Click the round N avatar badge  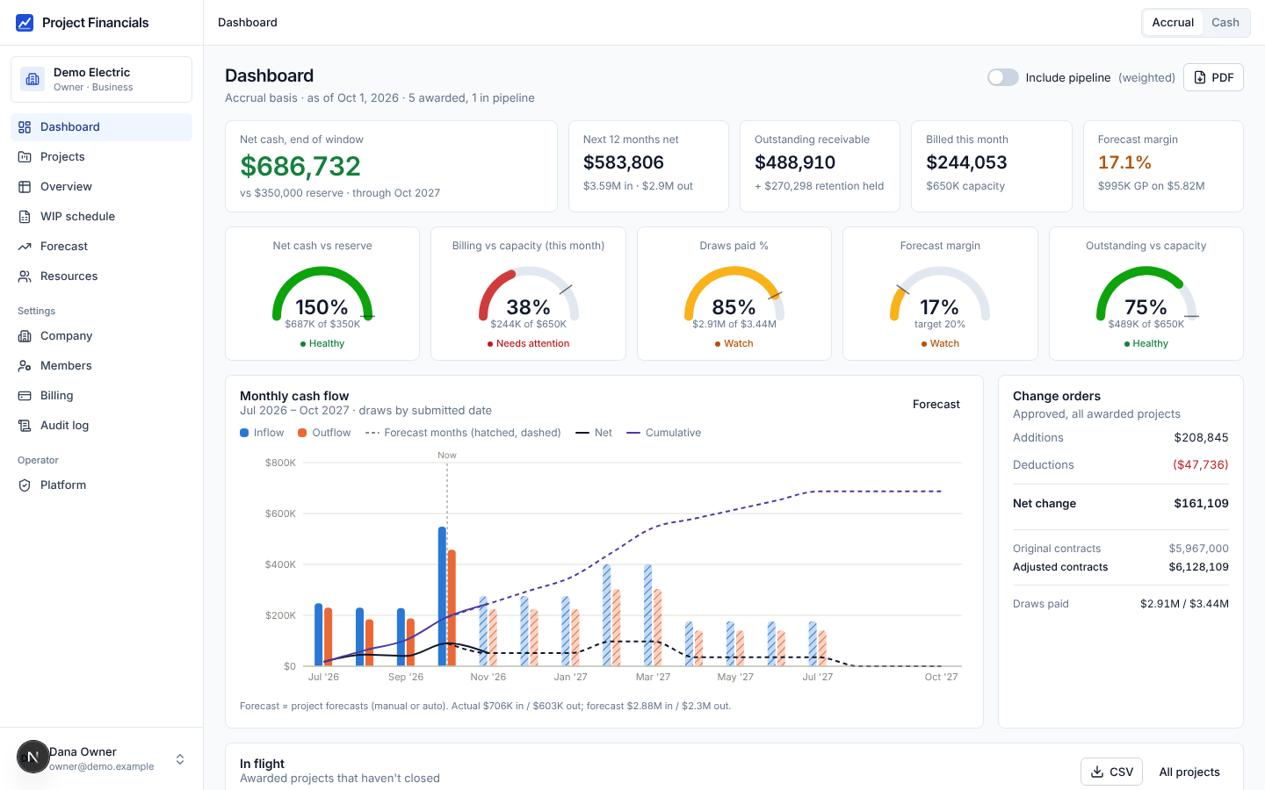[x=33, y=757]
